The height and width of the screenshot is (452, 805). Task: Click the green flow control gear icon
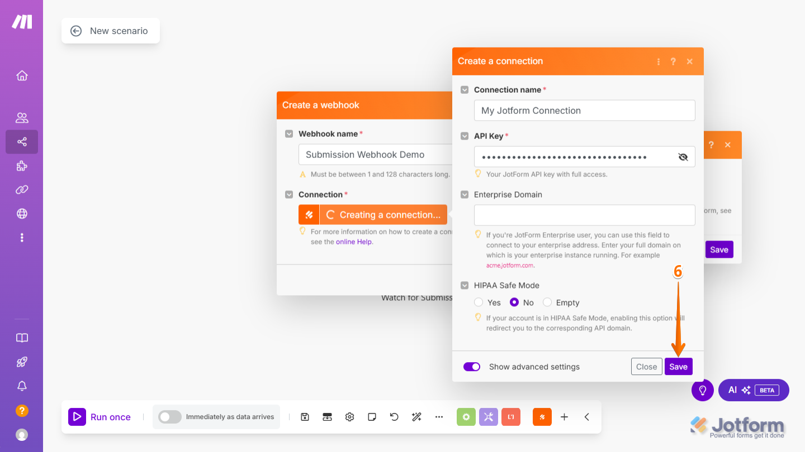click(x=466, y=417)
